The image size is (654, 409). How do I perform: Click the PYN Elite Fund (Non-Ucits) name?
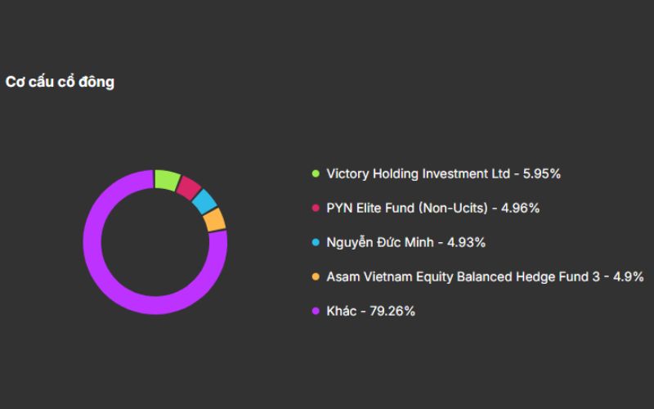coord(406,208)
